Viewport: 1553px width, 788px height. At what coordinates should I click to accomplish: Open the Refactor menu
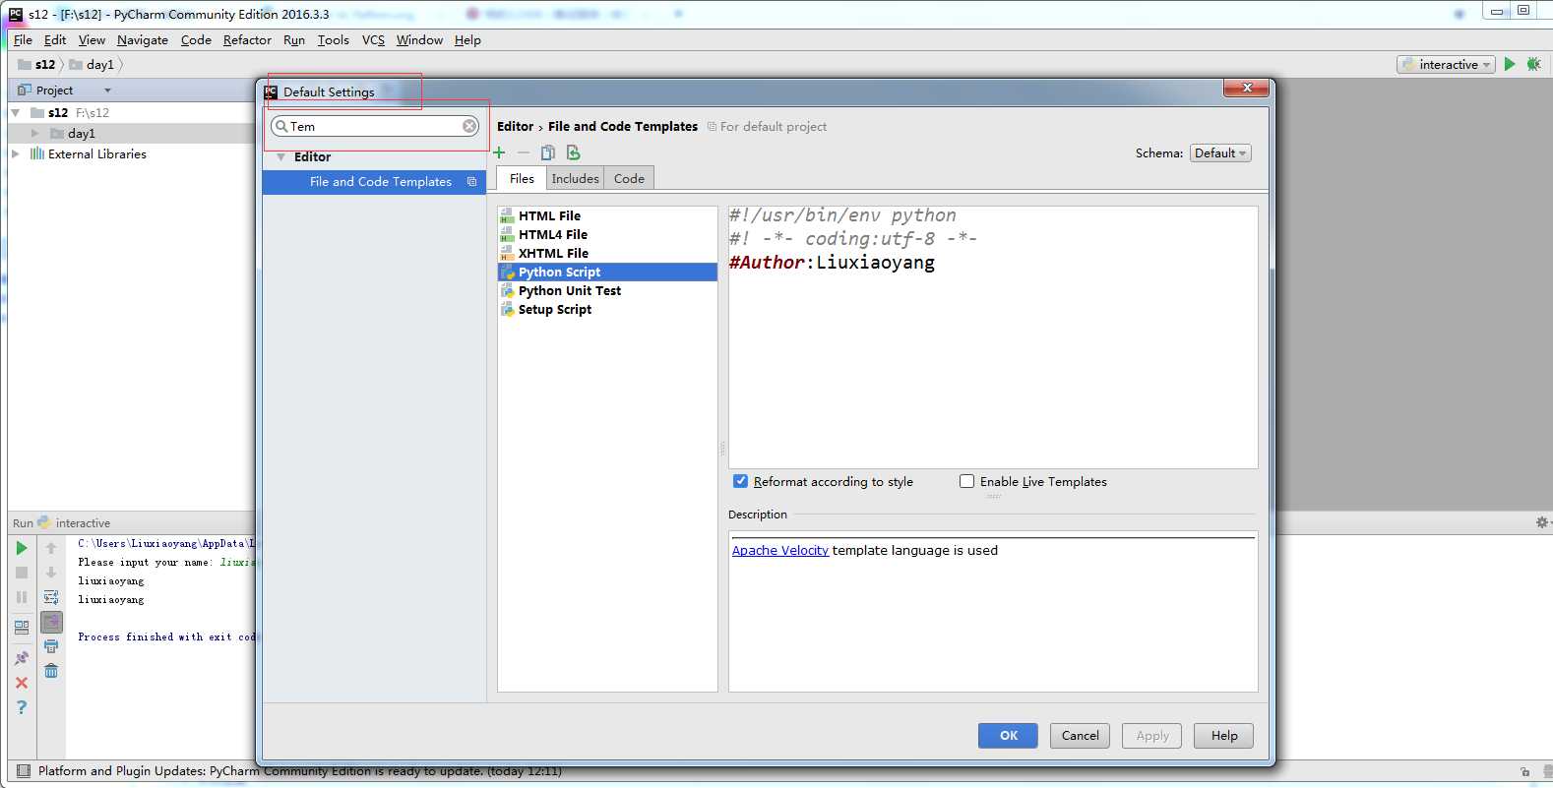[x=247, y=39]
